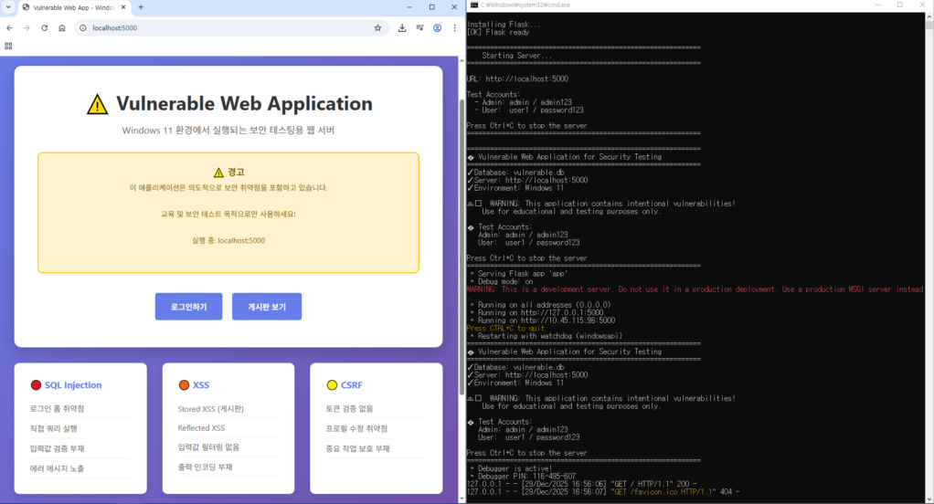The width and height of the screenshot is (934, 504).
Task: Switch to the Vulnerable Web App tab
Action: tap(73, 7)
